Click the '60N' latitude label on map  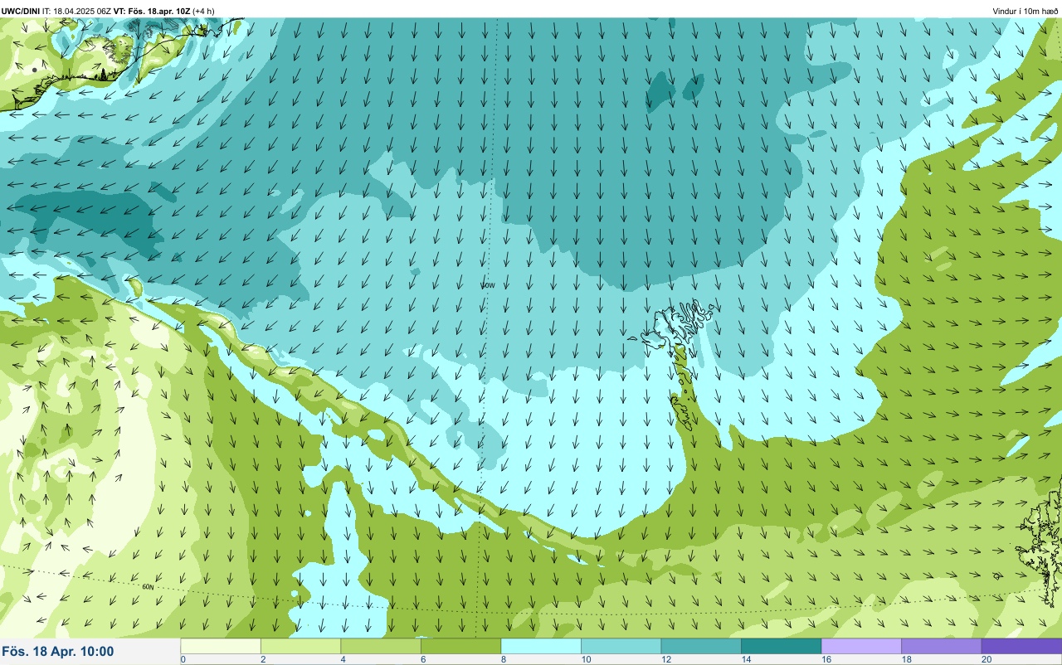pyautogui.click(x=148, y=587)
